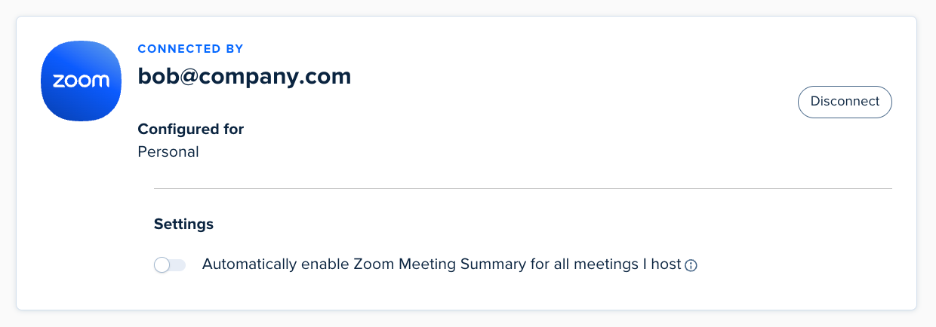Enable Zoom Meeting Summary toggle switch

(170, 265)
